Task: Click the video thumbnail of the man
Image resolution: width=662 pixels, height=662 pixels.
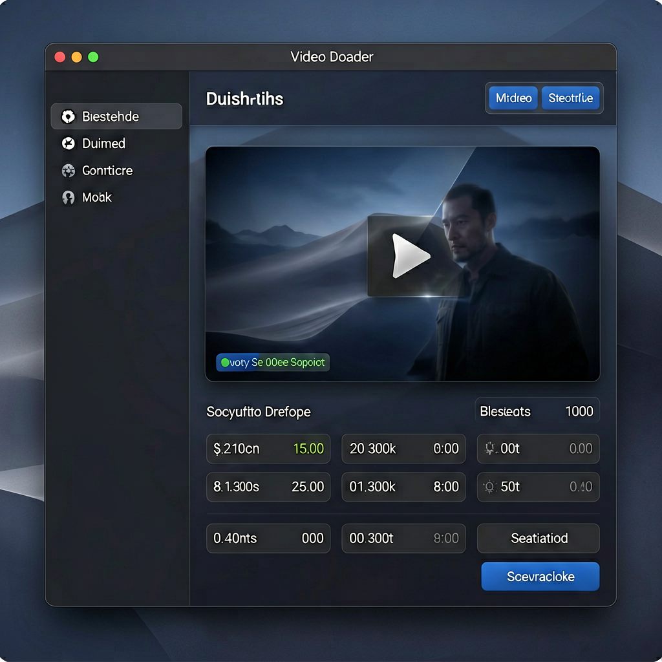Action: [x=402, y=264]
